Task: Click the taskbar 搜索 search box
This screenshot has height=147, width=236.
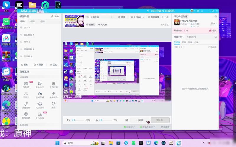Action: click(81, 143)
